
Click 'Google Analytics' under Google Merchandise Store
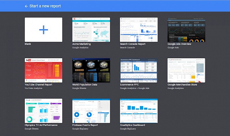pos(176,88)
